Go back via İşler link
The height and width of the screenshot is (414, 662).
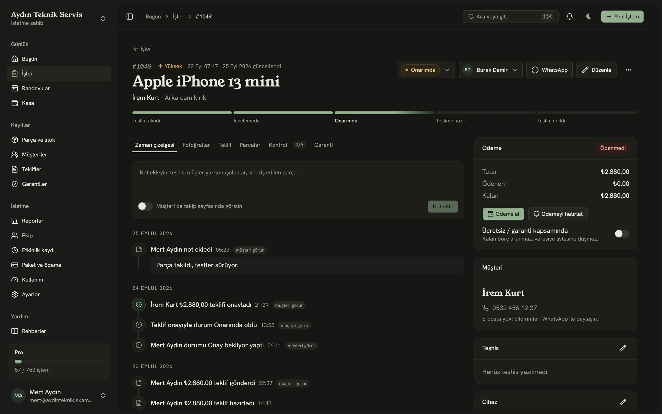142,49
